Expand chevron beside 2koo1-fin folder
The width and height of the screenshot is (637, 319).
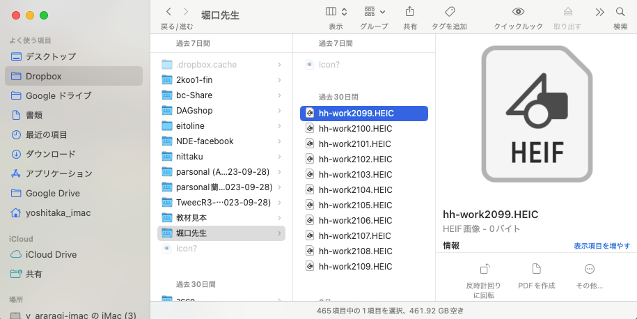pos(279,80)
